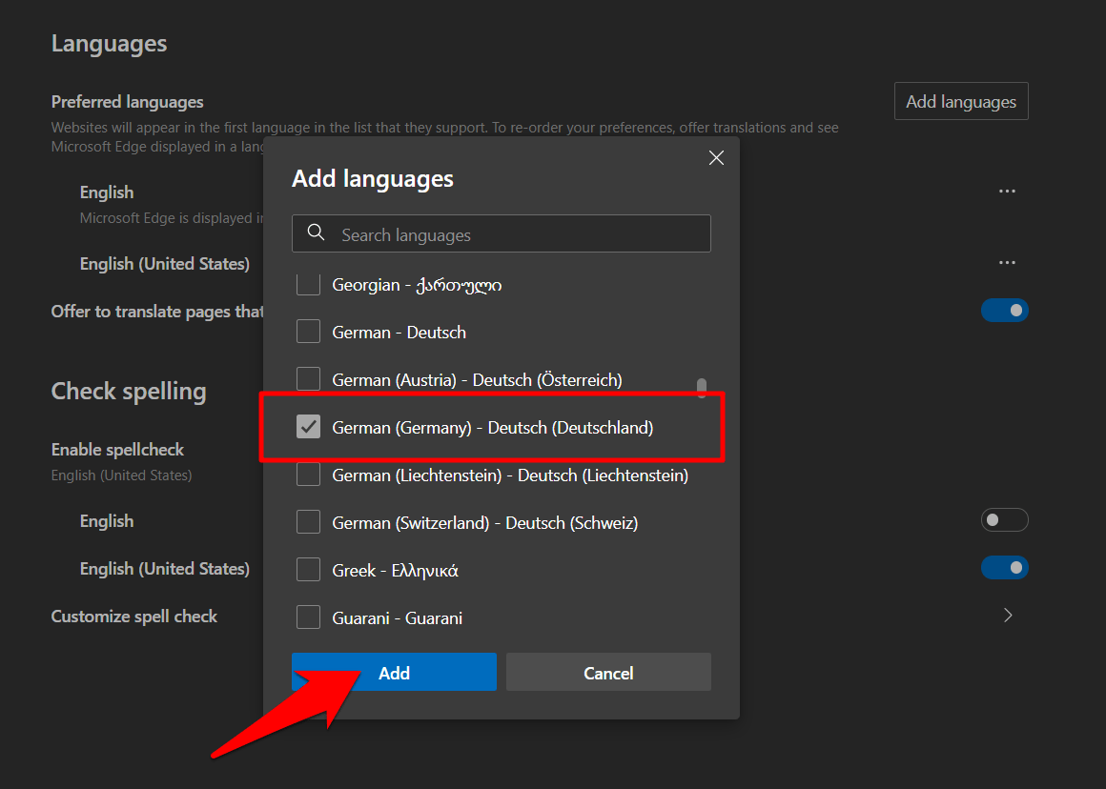Open the Add languages button

(960, 101)
